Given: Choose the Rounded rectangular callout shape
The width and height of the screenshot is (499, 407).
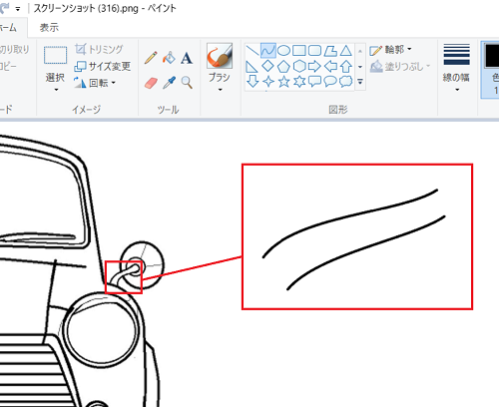Looking at the screenshot, I should 314,82.
